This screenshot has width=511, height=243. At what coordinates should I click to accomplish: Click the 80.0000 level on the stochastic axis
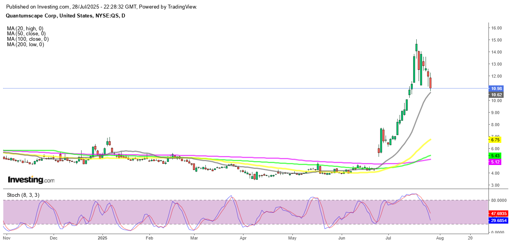pyautogui.click(x=499, y=200)
